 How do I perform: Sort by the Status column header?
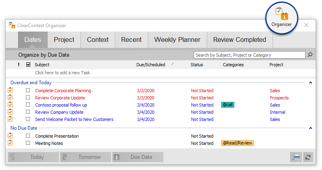[x=197, y=65]
